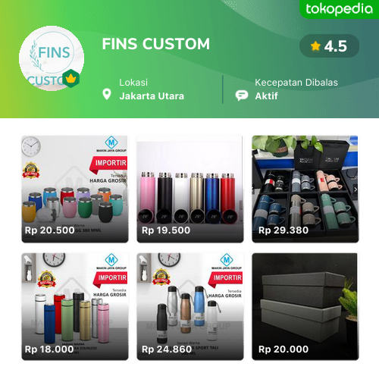Click the 4.5 rating pill

point(329,46)
